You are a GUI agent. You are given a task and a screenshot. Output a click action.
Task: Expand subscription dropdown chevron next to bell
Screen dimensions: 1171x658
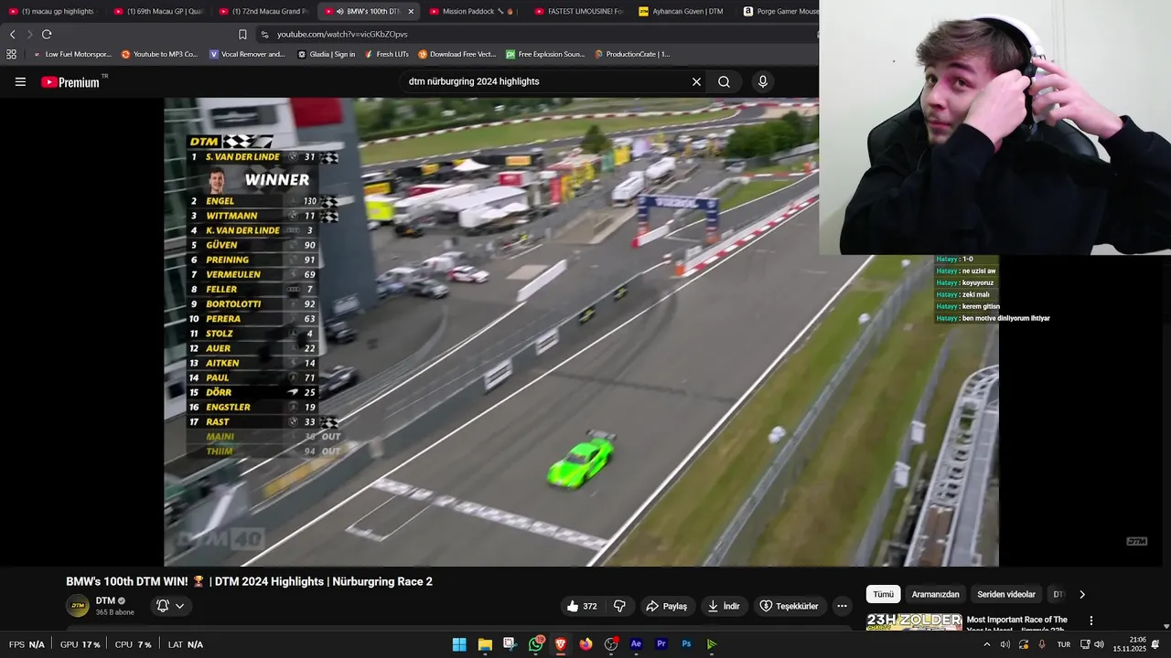[x=179, y=606]
